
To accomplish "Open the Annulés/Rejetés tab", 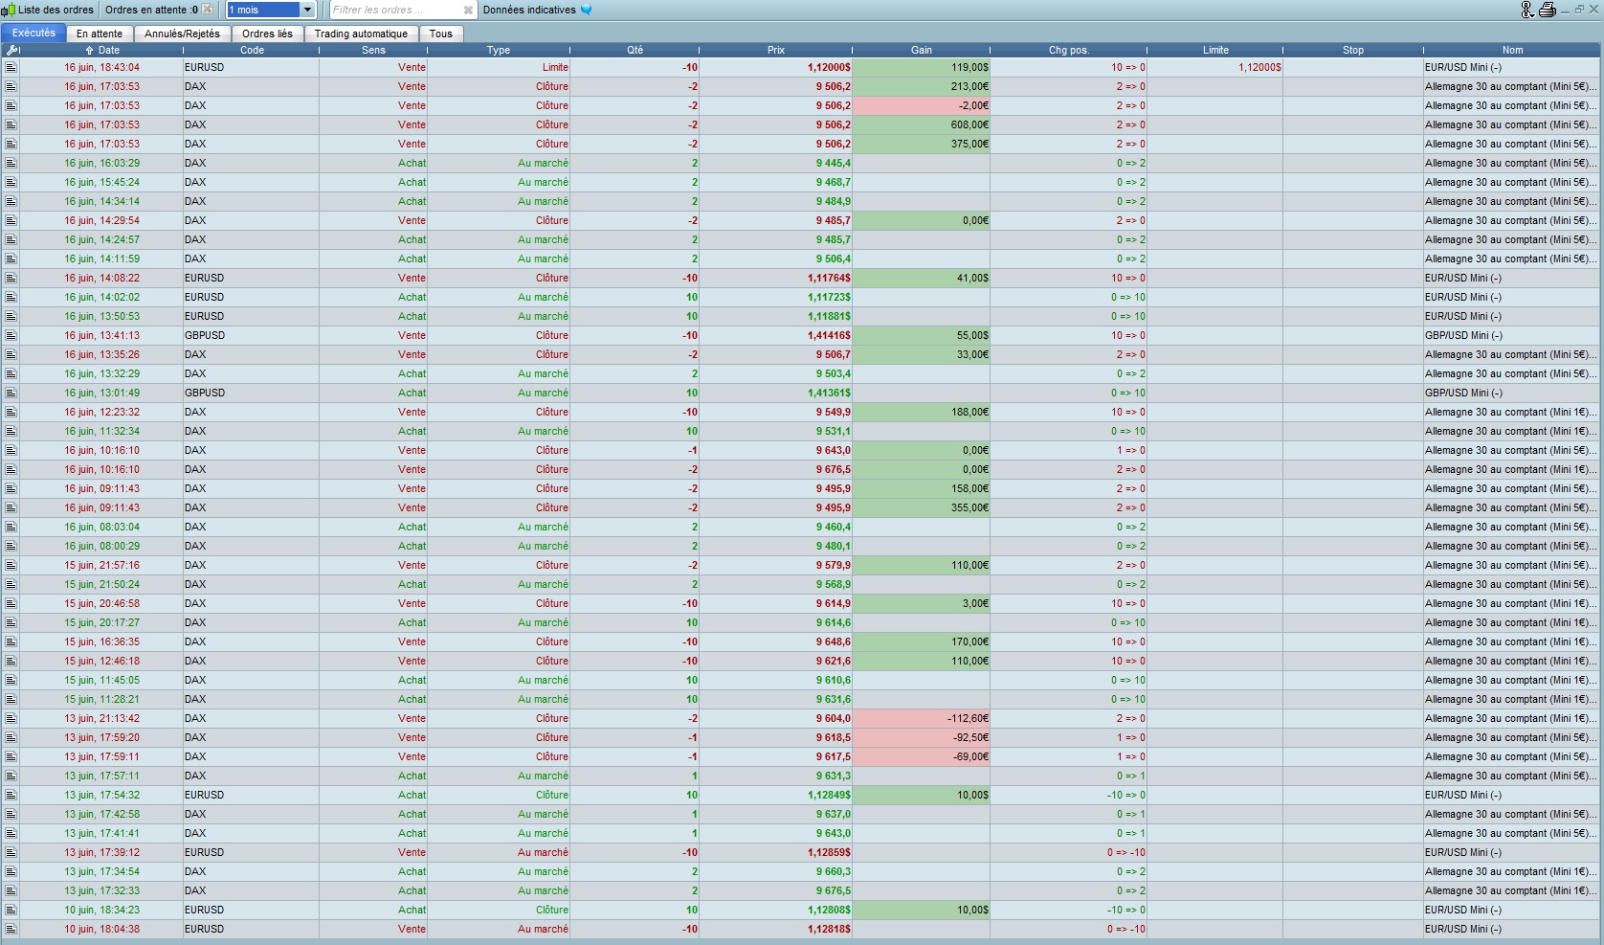I will coord(182,34).
